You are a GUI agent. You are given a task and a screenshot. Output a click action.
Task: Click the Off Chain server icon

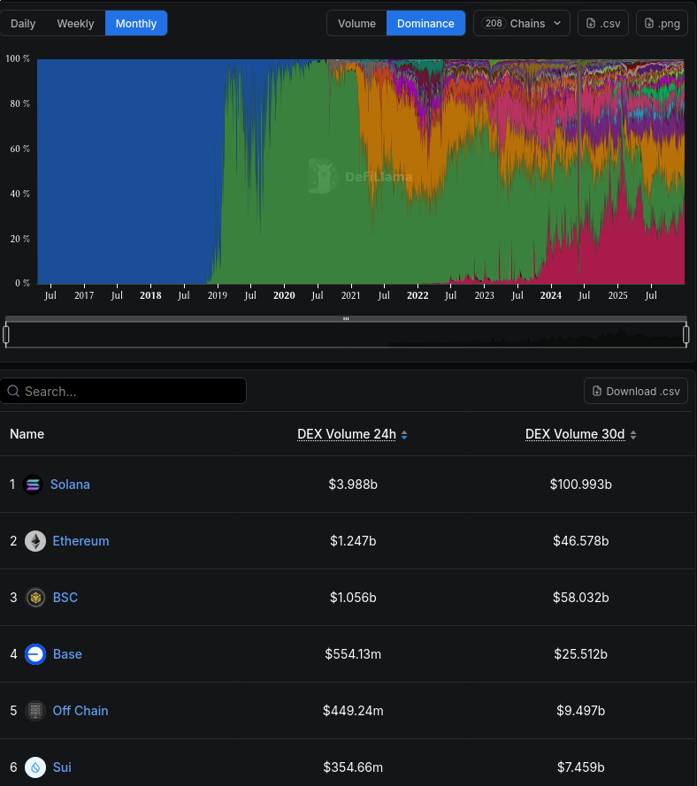pyautogui.click(x=35, y=711)
